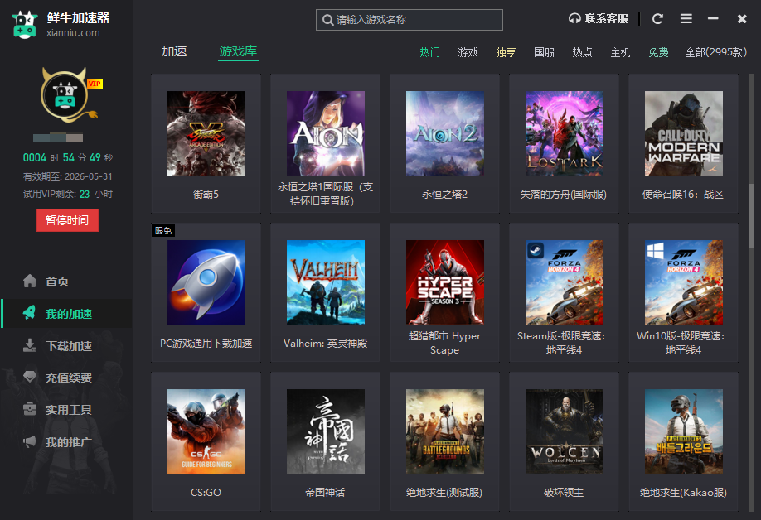Show 全部(2995款) games
Image resolution: width=761 pixels, height=520 pixels.
pos(716,52)
